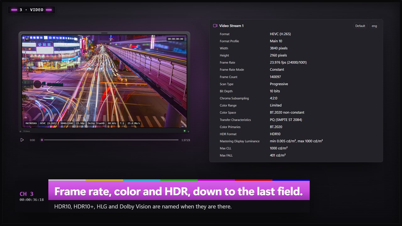This screenshot has height=226, width=402.
Task: Click the 25.6 Mb/s bitrate badge
Action: 134,123
